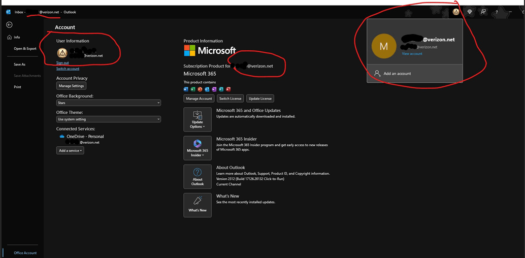
Task: Click the feedback person icon in title bar
Action: point(483,12)
